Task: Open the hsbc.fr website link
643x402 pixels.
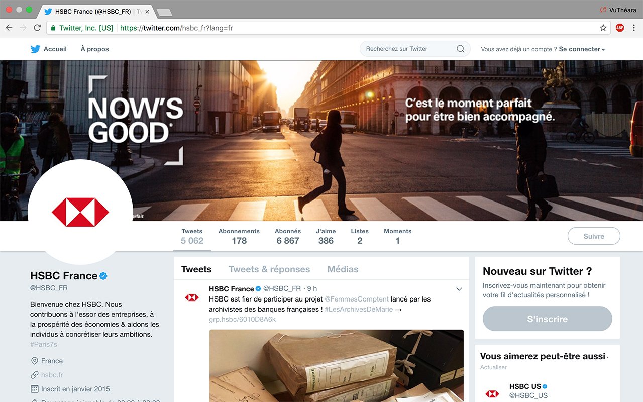Action: tap(52, 375)
